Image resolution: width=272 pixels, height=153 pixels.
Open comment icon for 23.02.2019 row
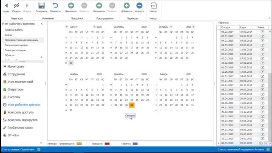point(263,125)
